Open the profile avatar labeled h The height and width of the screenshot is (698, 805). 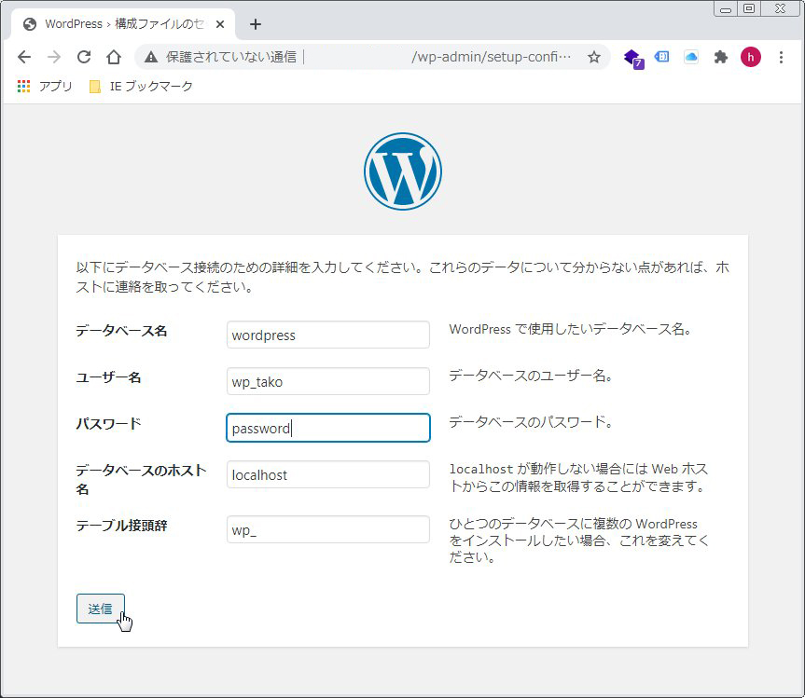[751, 57]
